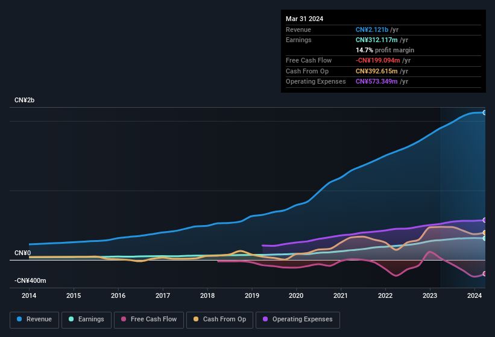Click the Operating Expenses line endpoint marker
The width and height of the screenshot is (495, 337).
(484, 220)
